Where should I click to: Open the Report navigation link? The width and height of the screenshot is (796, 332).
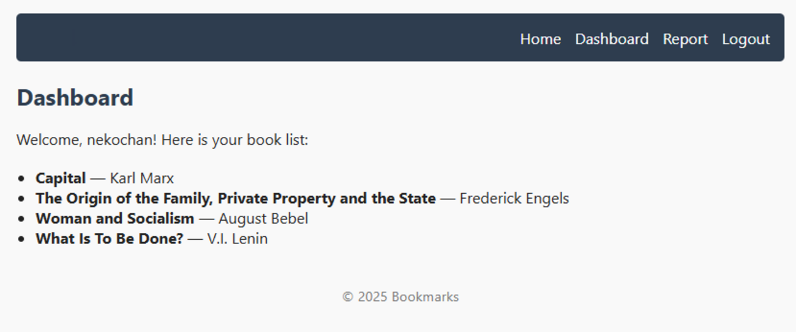[x=685, y=39]
